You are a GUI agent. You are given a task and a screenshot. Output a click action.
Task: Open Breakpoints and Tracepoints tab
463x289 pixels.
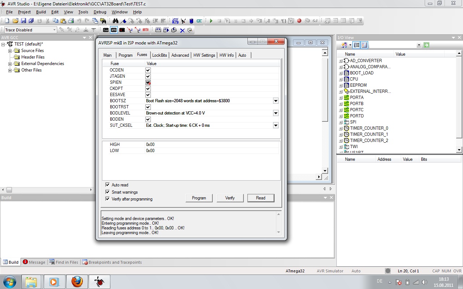[112, 262]
